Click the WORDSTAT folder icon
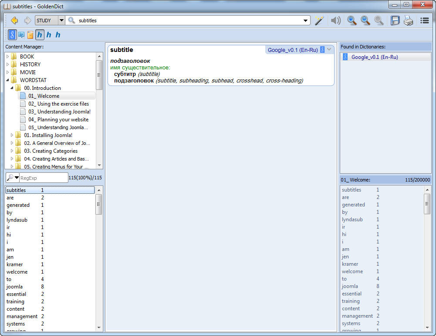The image size is (436, 336). click(x=14, y=80)
